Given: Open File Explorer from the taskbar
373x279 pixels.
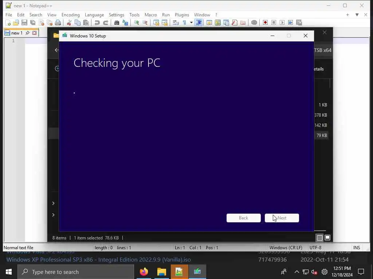Looking at the screenshot, I should (161, 272).
